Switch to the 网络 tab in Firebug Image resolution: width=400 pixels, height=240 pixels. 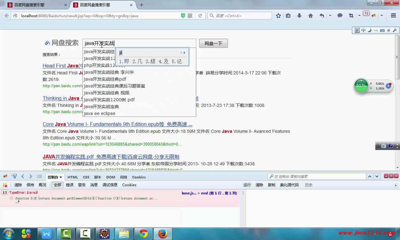click(124, 177)
